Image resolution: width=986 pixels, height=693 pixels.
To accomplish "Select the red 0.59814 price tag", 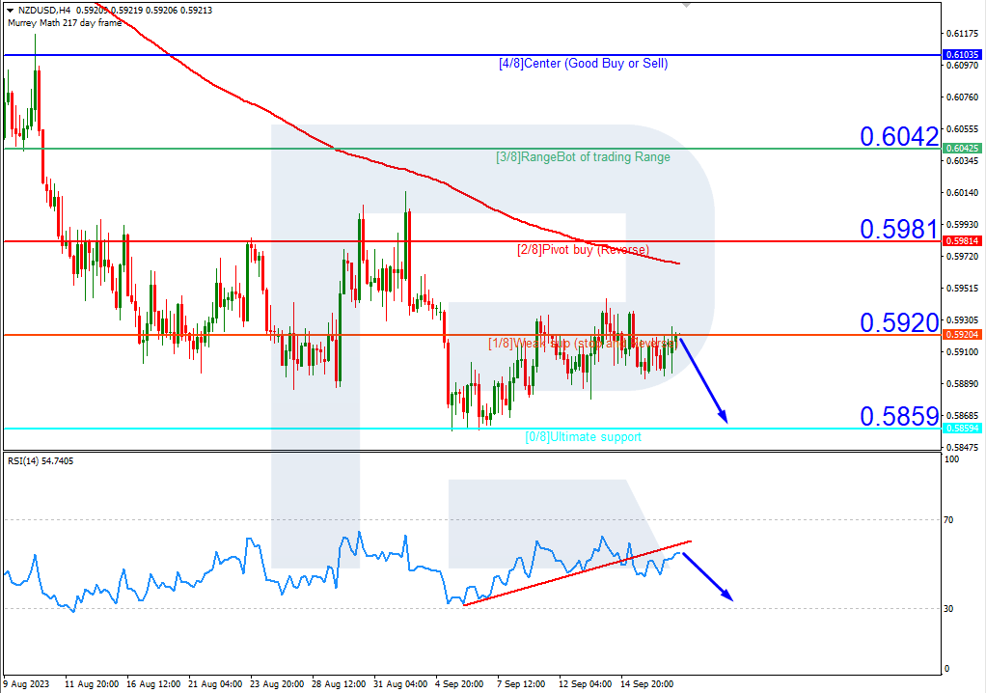I will pos(963,240).
